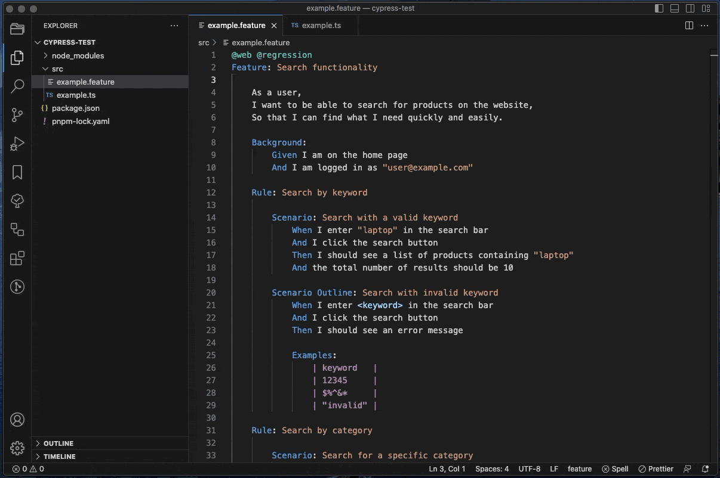720x478 pixels.
Task: Click the icon left of the notifications bell
Action: (x=688, y=469)
